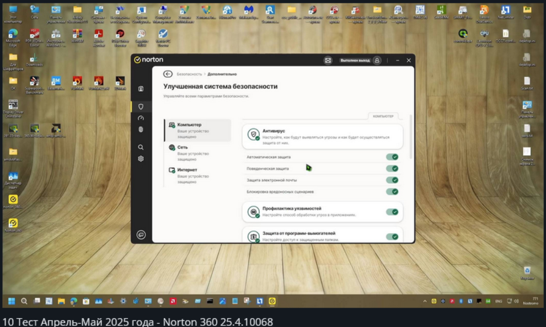Select Microsoft Edge desktop shortcut
This screenshot has height=327, width=546.
pyautogui.click(x=13, y=38)
